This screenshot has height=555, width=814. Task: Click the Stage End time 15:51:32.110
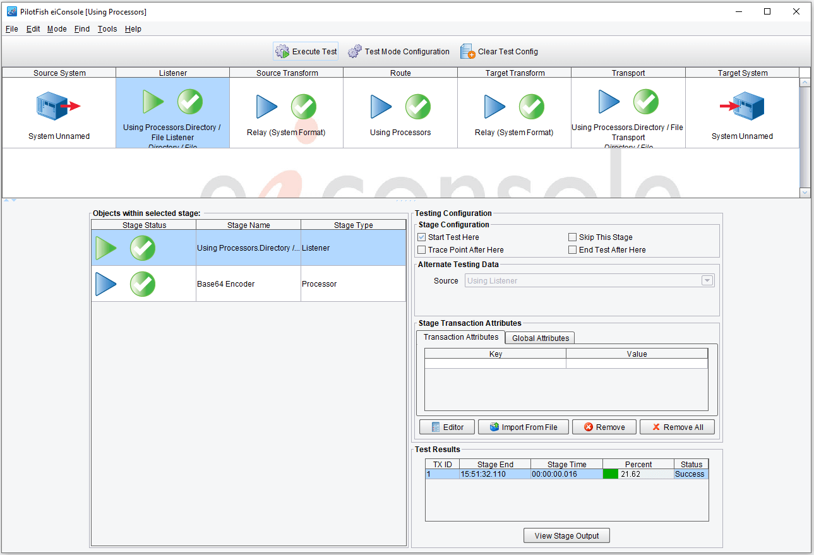483,474
